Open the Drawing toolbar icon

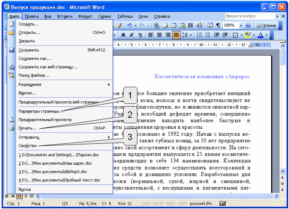199,25
